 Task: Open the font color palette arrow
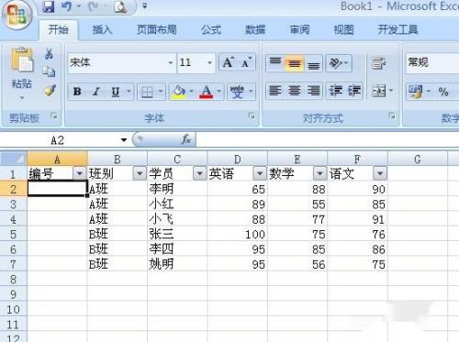pyautogui.click(x=219, y=91)
